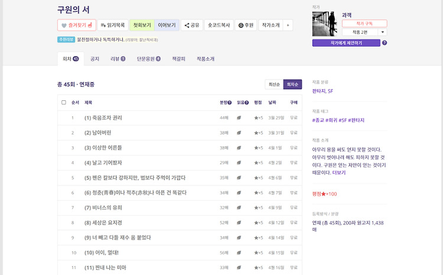Switch to the 작품소개 tab
This screenshot has height=275, width=443.
click(x=206, y=59)
